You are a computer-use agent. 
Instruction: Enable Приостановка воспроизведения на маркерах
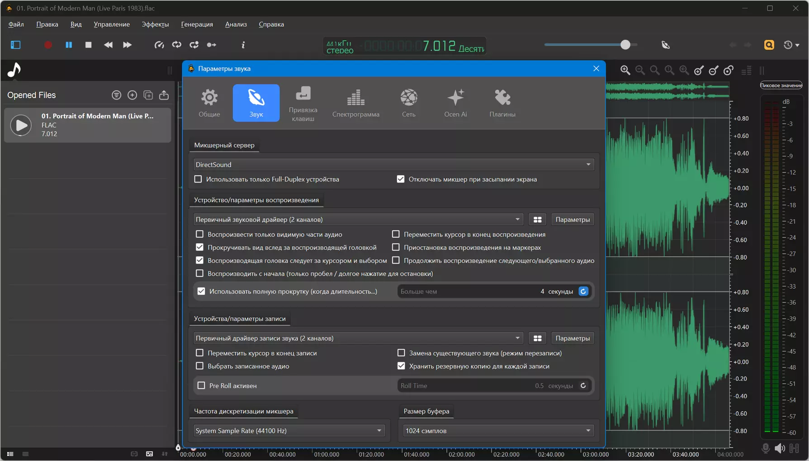click(x=396, y=247)
